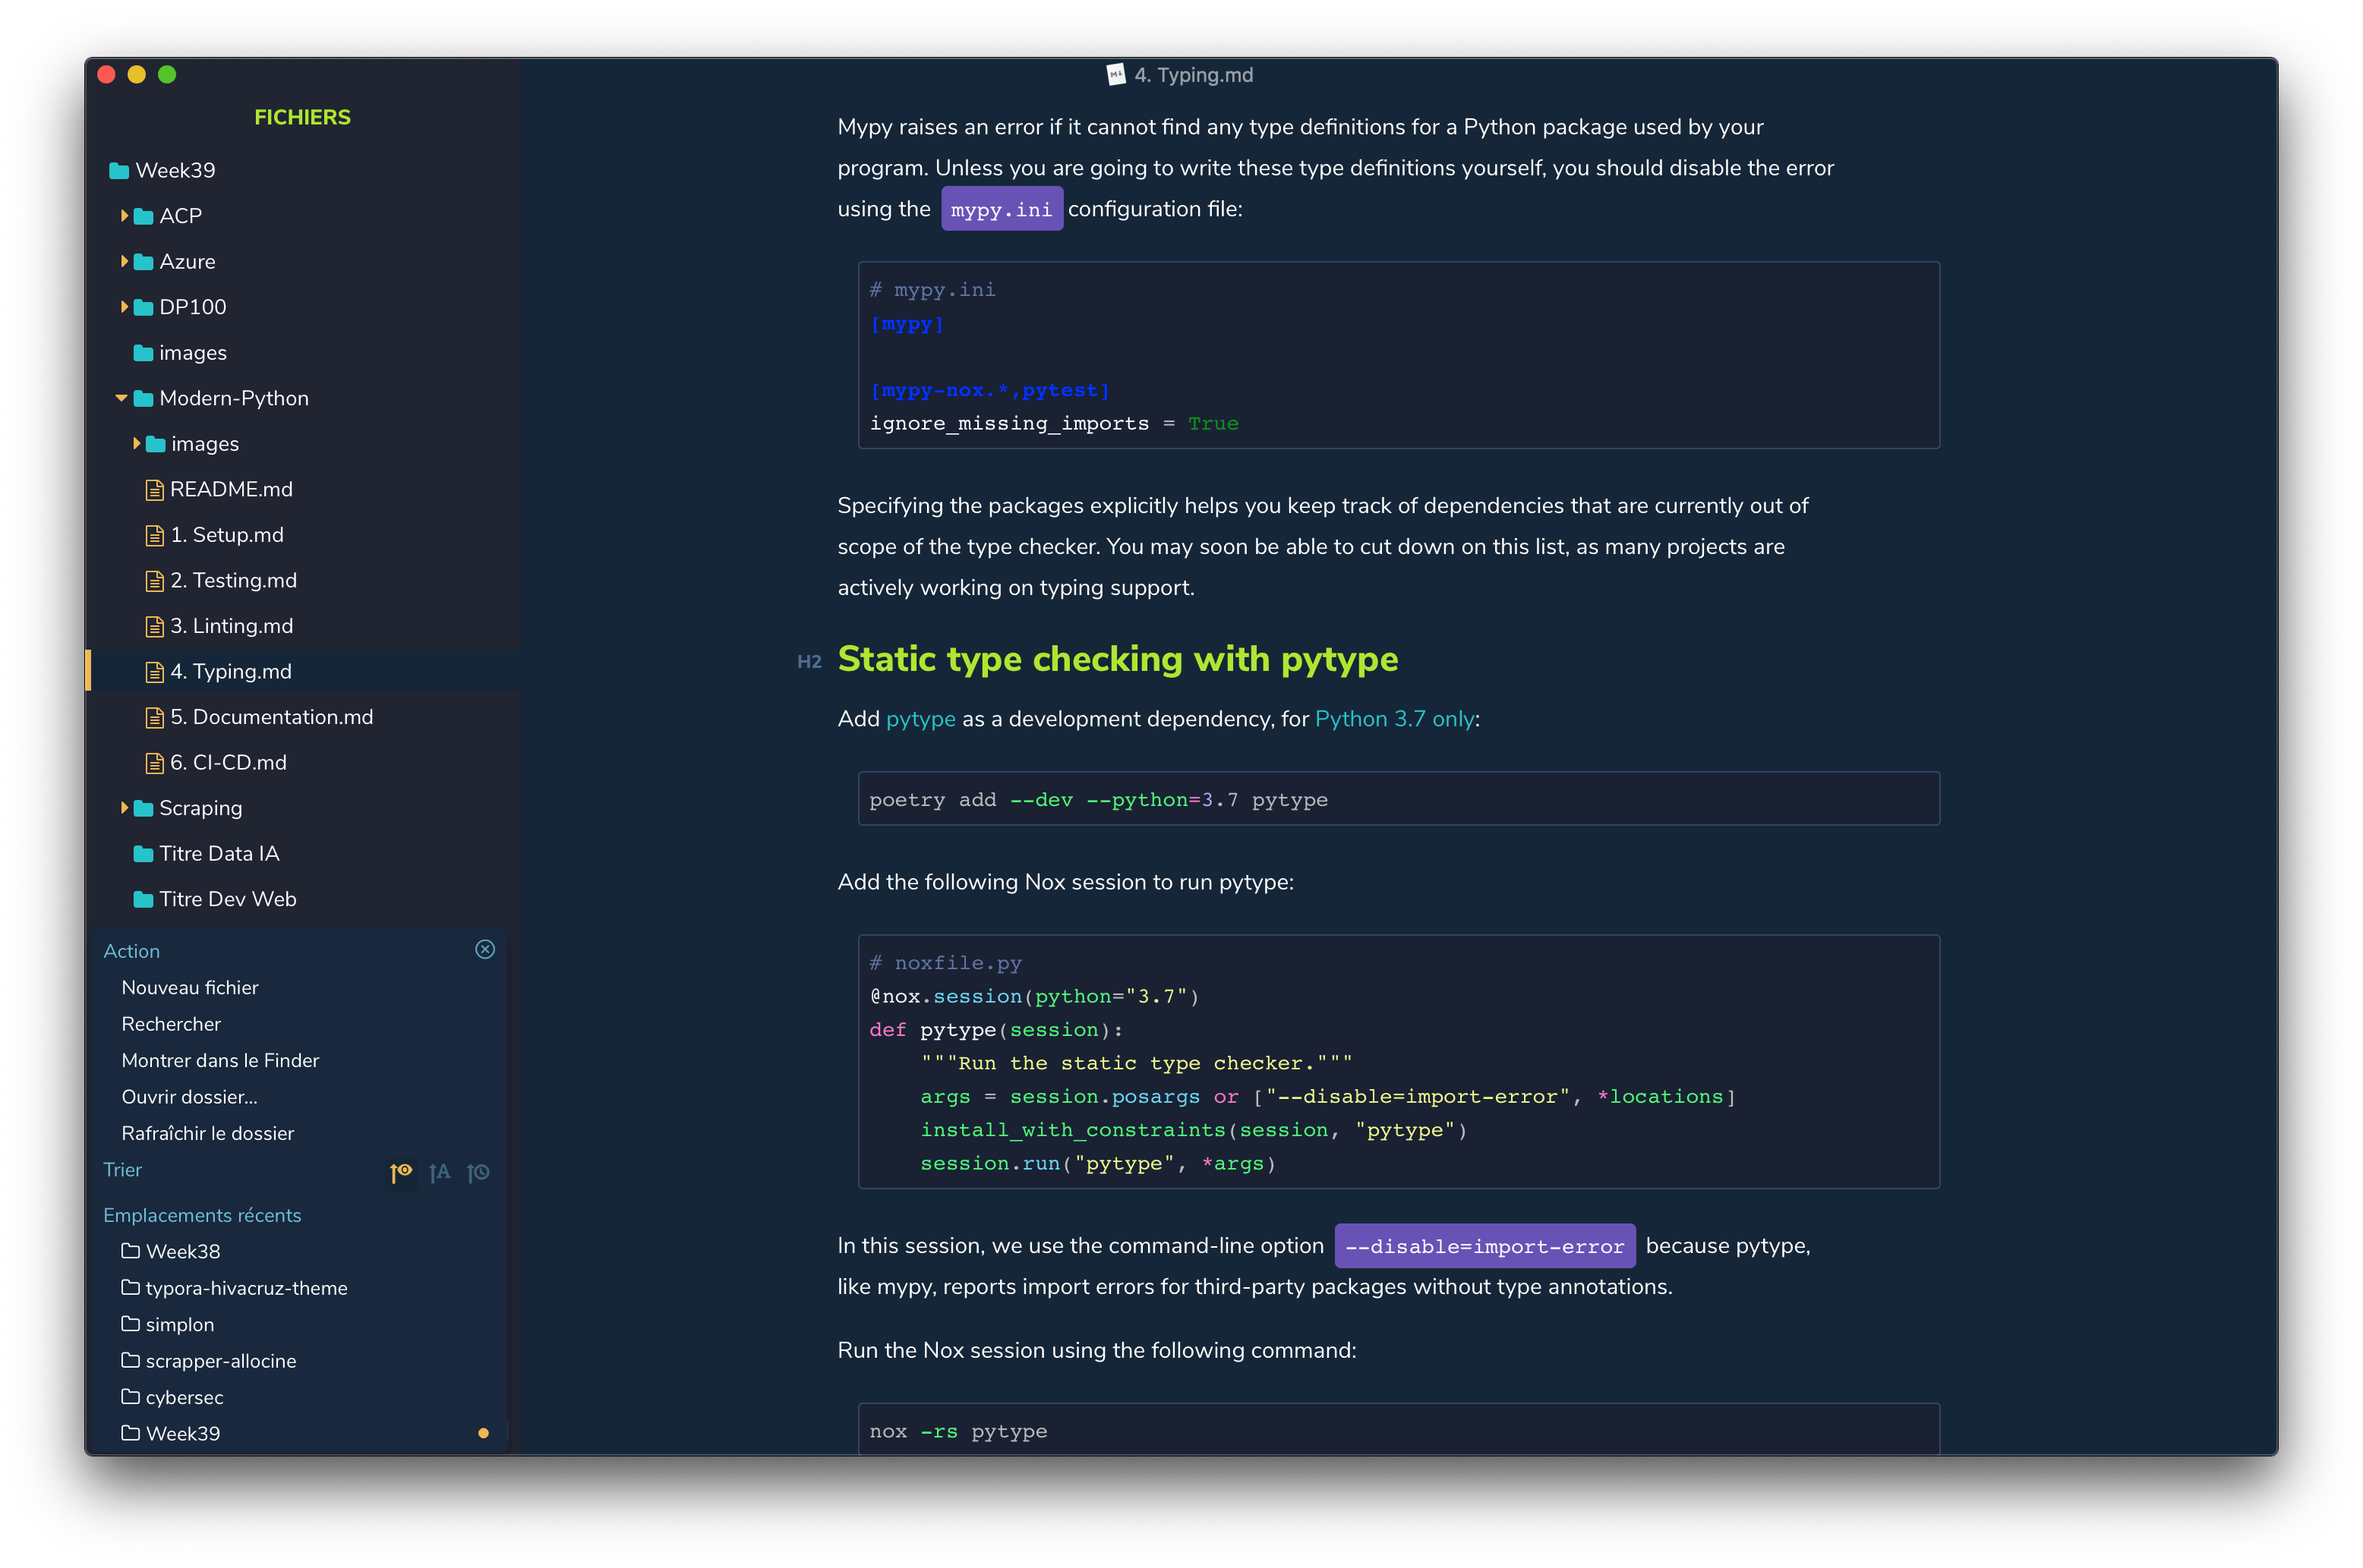The width and height of the screenshot is (2363, 1568).
Task: Choose Ouvrir dossier... in Action menu
Action: [x=189, y=1097]
